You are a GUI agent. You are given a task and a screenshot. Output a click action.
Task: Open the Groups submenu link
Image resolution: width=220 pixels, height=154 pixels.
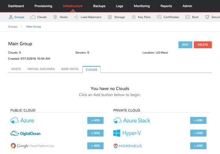tap(19, 17)
